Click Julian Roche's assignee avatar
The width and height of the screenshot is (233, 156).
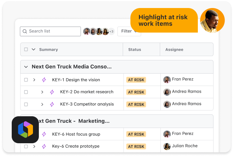[x=167, y=147]
